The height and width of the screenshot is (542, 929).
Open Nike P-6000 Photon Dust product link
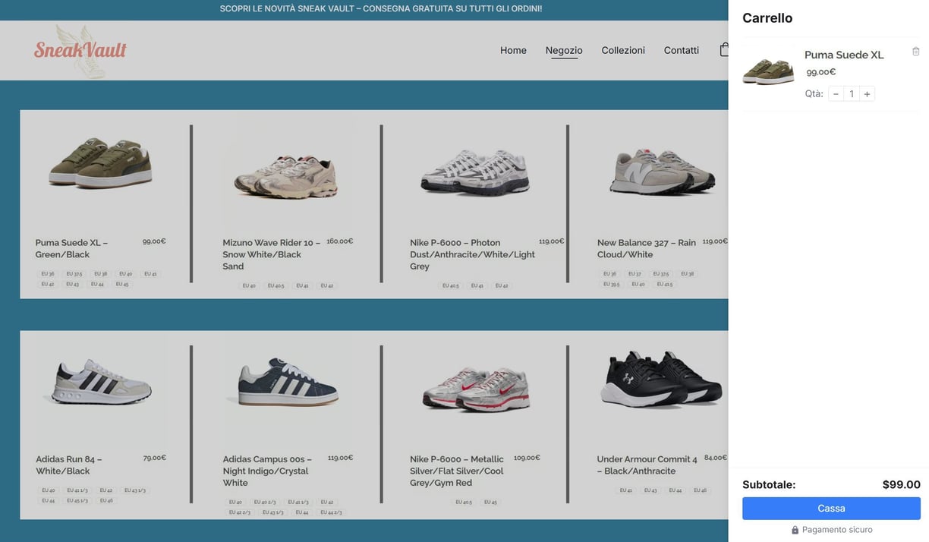pos(472,254)
